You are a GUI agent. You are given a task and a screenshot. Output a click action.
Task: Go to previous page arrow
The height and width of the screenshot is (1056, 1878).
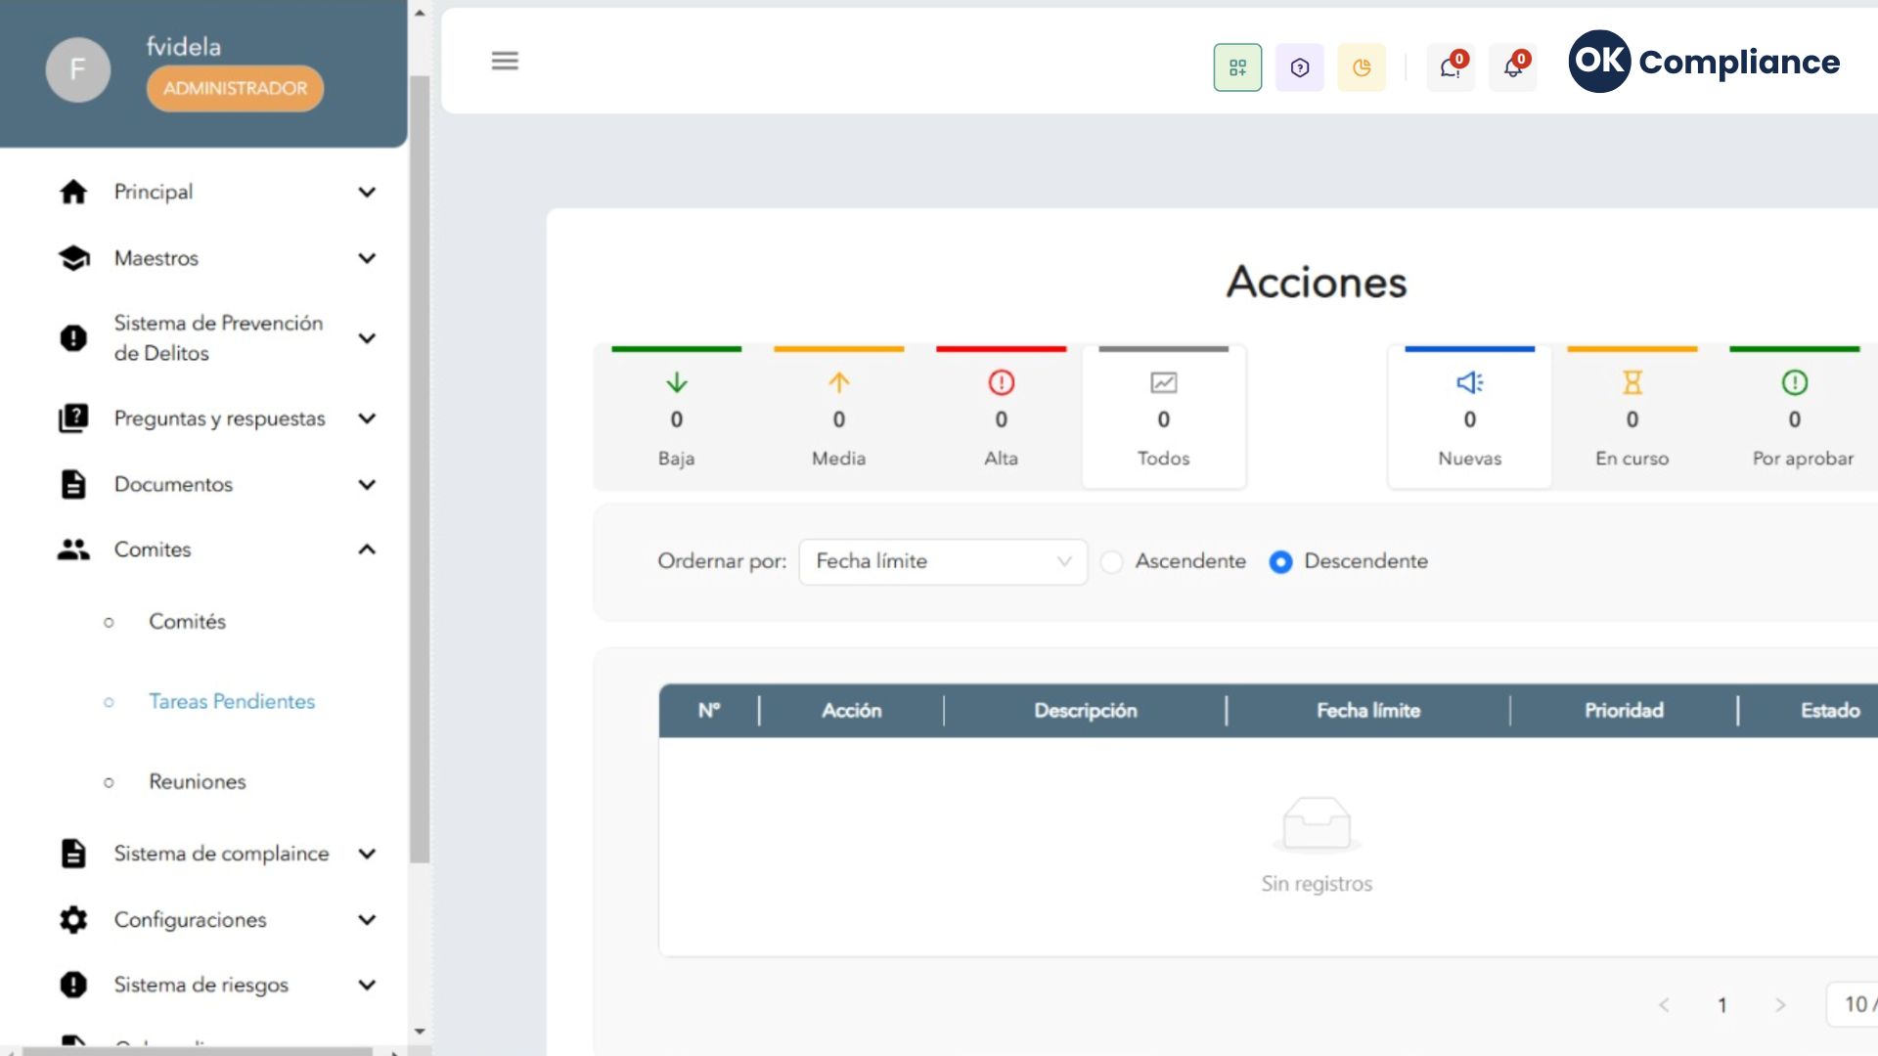(1664, 1005)
